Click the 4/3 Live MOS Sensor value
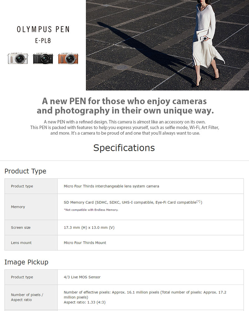This screenshot has height=311, width=249. coord(82,277)
